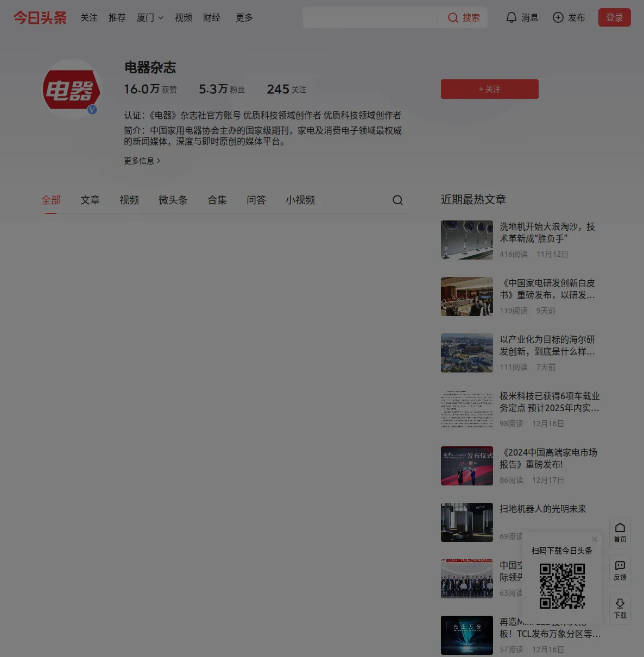The image size is (644, 657).
Task: Open 白皮书 article thumbnail
Action: point(467,296)
